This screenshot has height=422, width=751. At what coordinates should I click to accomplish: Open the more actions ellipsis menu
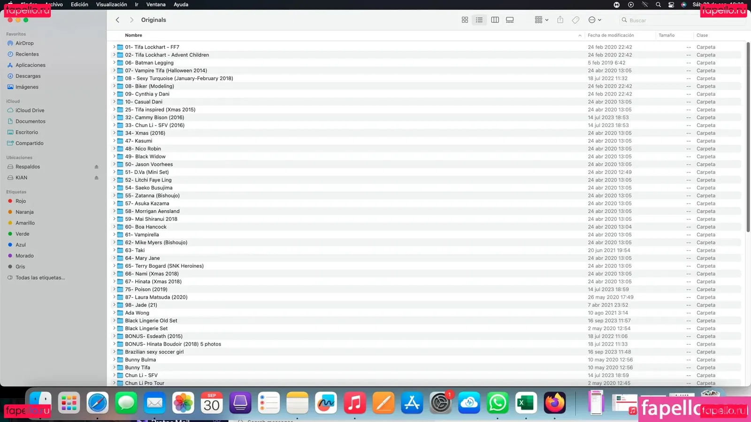pyautogui.click(x=595, y=20)
